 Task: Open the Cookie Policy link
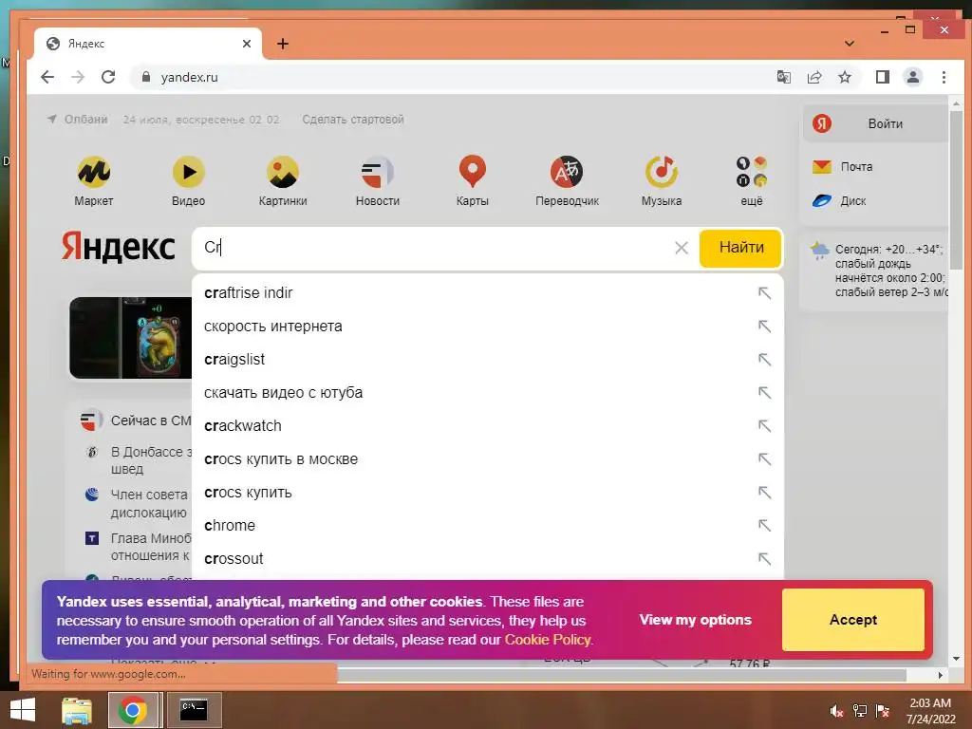tap(548, 640)
